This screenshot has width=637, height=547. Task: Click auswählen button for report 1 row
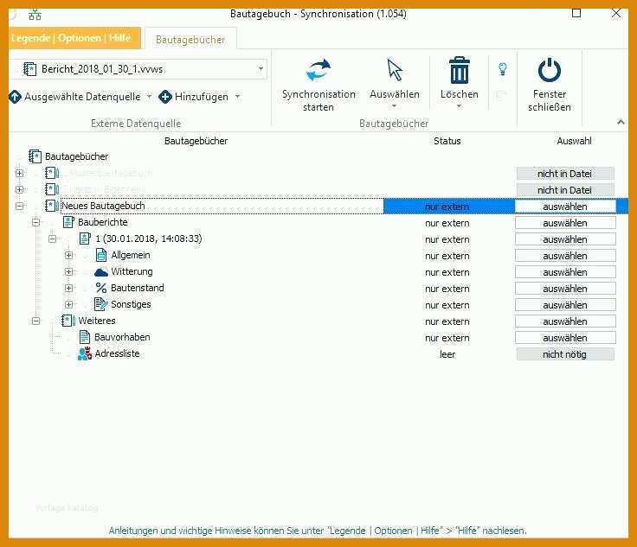click(x=565, y=239)
